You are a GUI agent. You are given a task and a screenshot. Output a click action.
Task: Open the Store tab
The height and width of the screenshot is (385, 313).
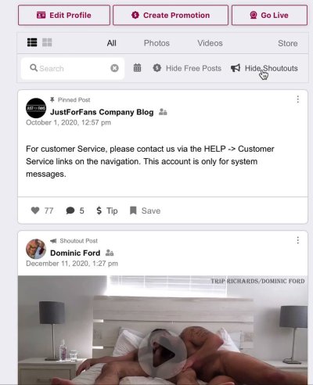[x=288, y=43]
